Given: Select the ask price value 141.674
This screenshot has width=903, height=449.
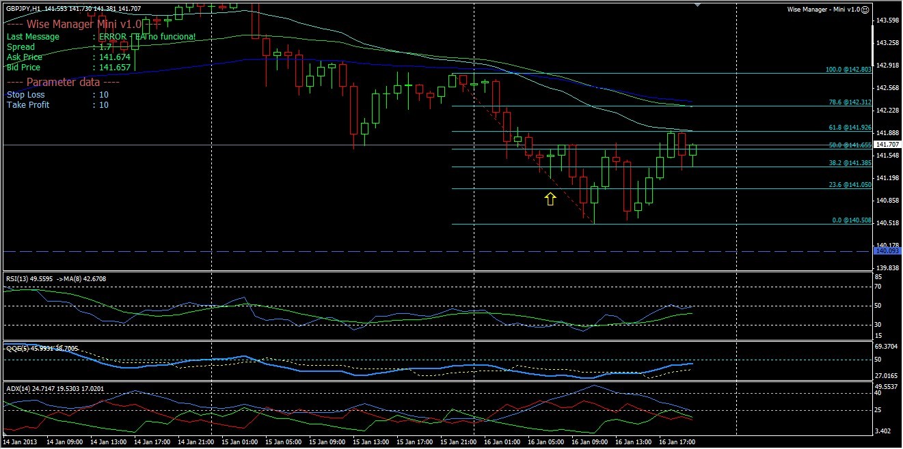Looking at the screenshot, I should point(114,57).
